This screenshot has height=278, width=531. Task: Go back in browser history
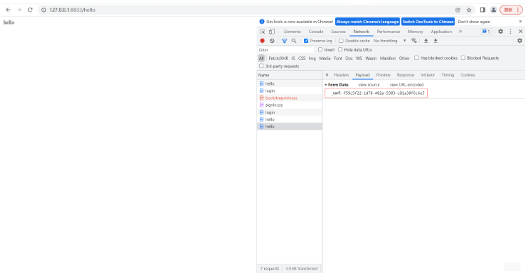pyautogui.click(x=8, y=10)
